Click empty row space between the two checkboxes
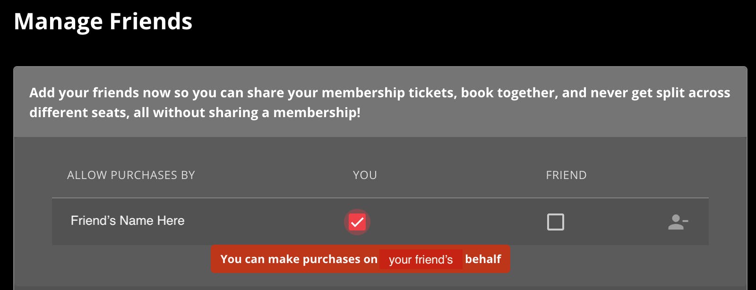The width and height of the screenshot is (756, 290). pyautogui.click(x=456, y=222)
